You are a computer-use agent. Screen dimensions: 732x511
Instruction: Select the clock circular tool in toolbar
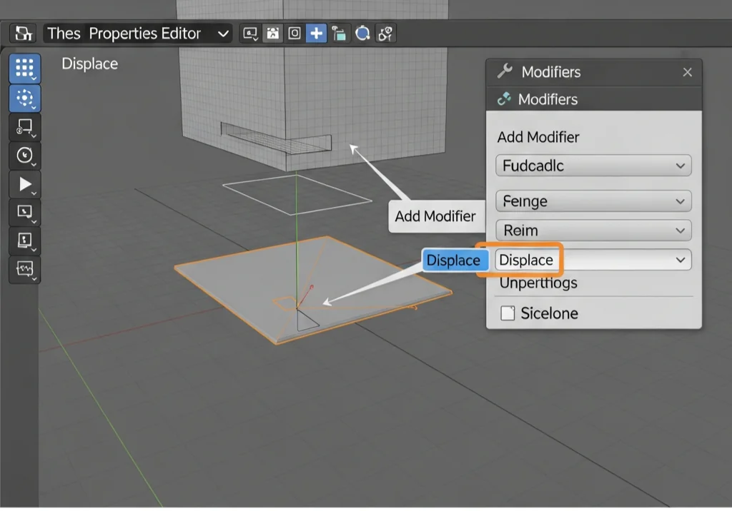(25, 156)
